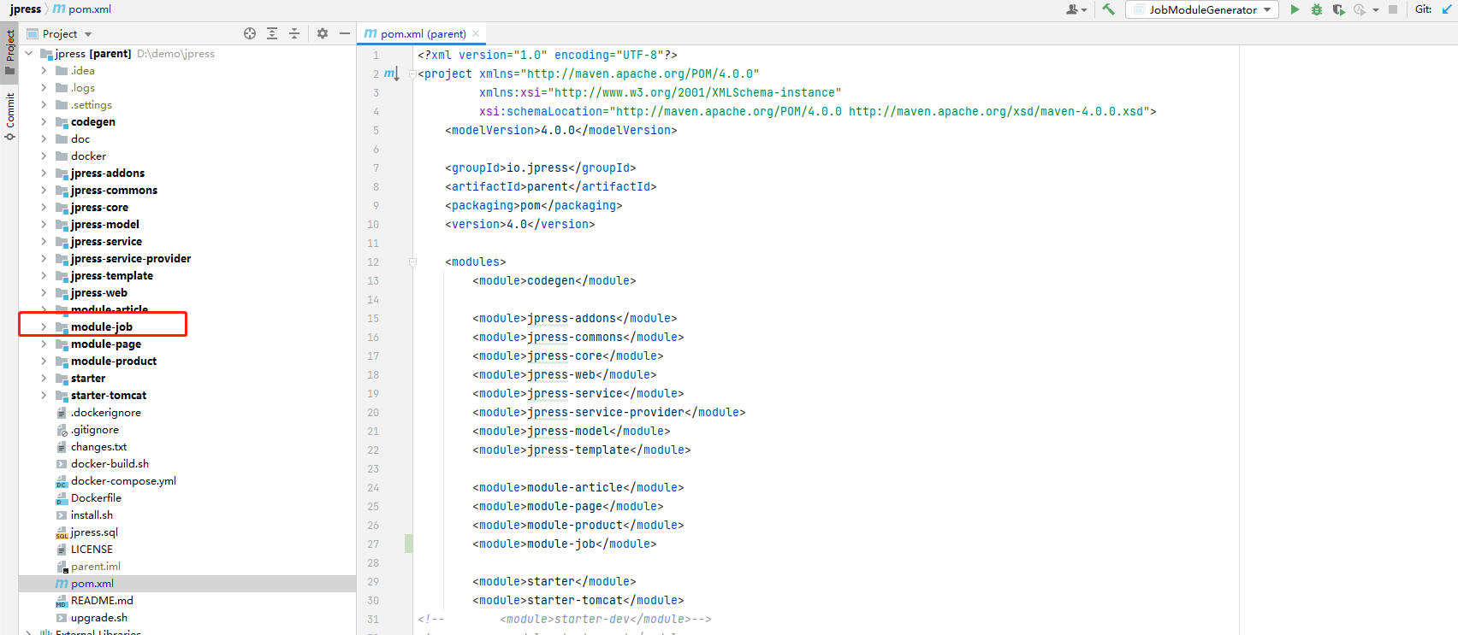Screen dimensions: 1458x635
Task: Open docker-compose.yml file
Action: (x=123, y=481)
